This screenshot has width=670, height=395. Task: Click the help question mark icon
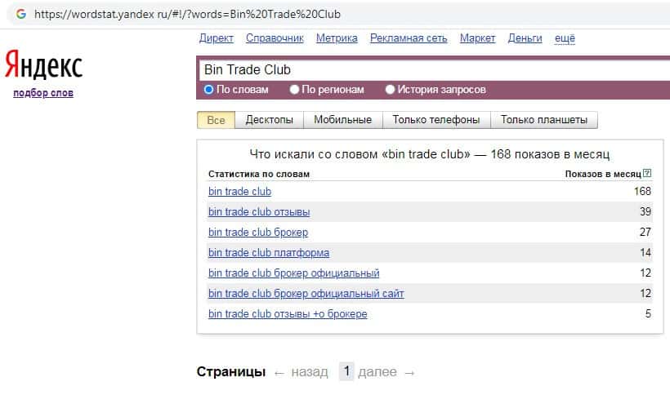pos(647,174)
